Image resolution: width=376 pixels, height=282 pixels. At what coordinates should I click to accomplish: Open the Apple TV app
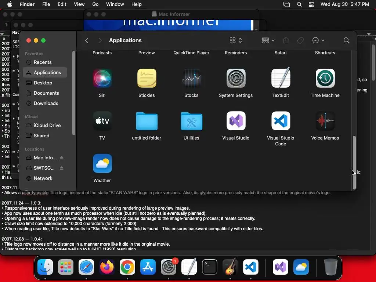102,121
